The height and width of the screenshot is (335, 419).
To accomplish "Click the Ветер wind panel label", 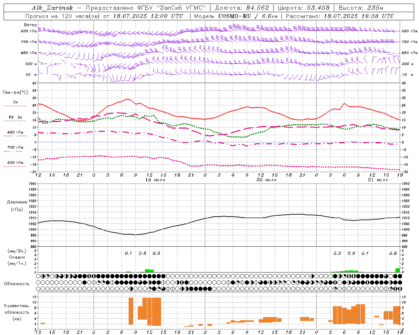I will 30,25.
